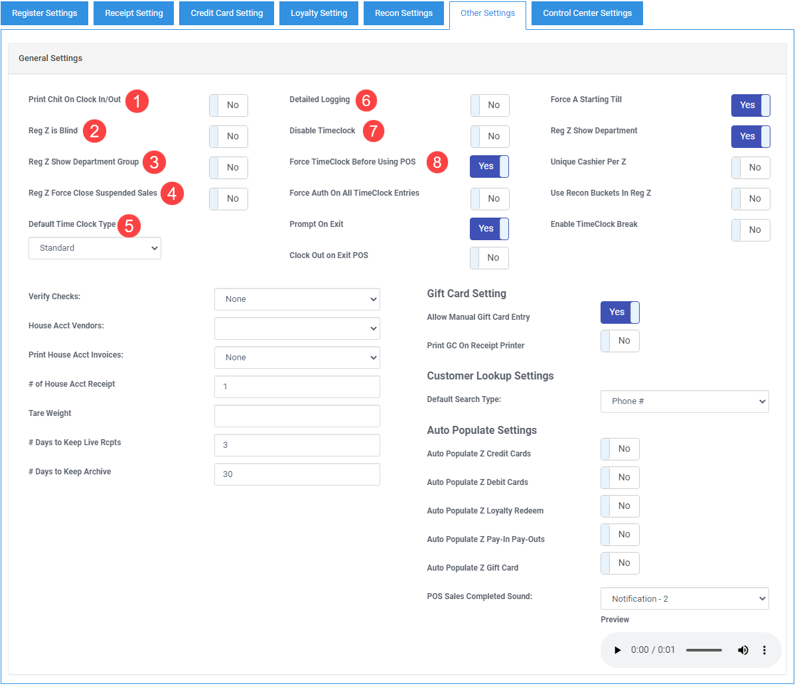Image resolution: width=795 pixels, height=686 pixels.
Task: Turn off Allow Manual Gift Card Entry
Action: tap(620, 312)
